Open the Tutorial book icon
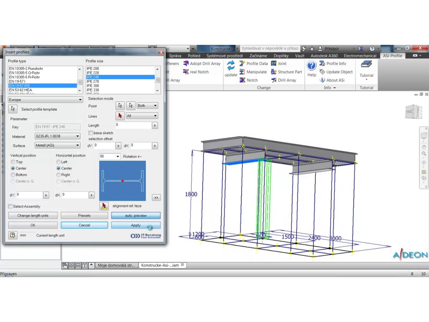429x322 pixels. (366, 65)
